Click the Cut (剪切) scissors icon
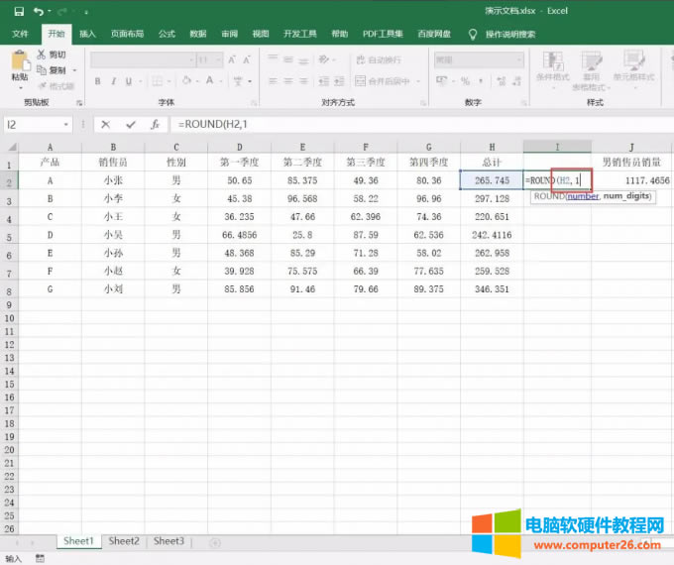 (41, 55)
